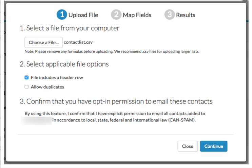This screenshot has height=168, width=252.
Task: Jump to the Results step label
Action: point(186,15)
